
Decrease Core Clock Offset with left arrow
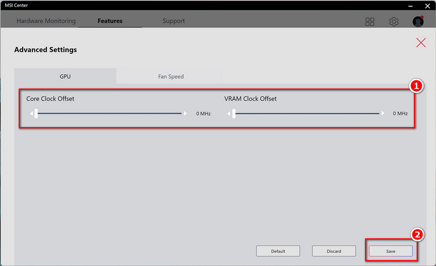(x=31, y=113)
